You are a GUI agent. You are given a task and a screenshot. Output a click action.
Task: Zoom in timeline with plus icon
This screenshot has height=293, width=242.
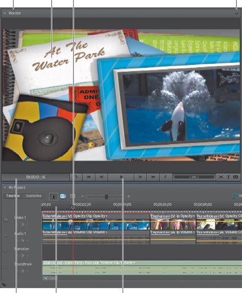tap(129, 196)
